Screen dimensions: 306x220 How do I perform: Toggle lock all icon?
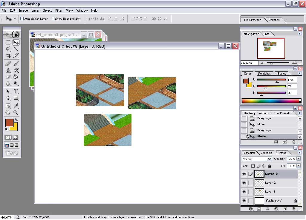(269, 166)
